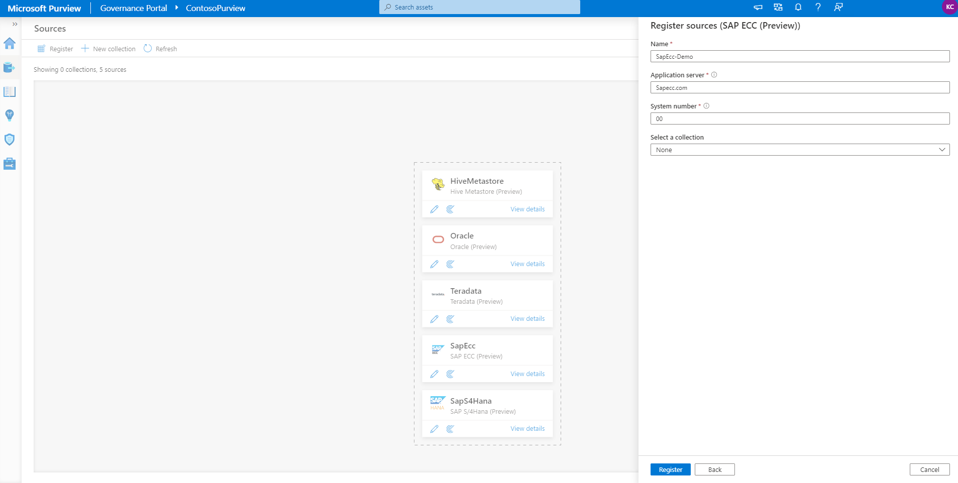Open the notifications bell
This screenshot has height=483, width=958.
tap(798, 7)
